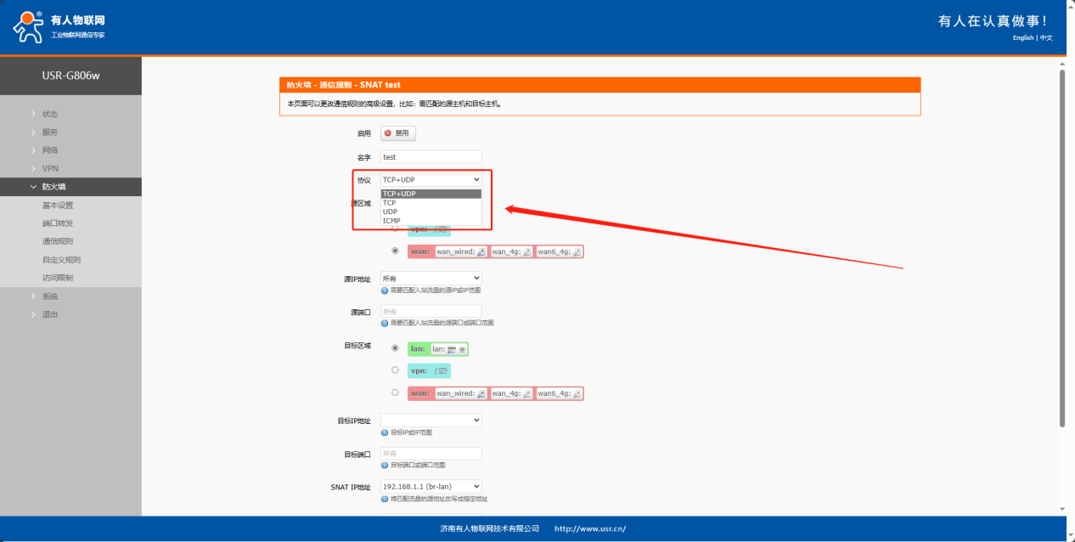
Task: Choose ICMP in the protocol list
Action: tap(431, 221)
